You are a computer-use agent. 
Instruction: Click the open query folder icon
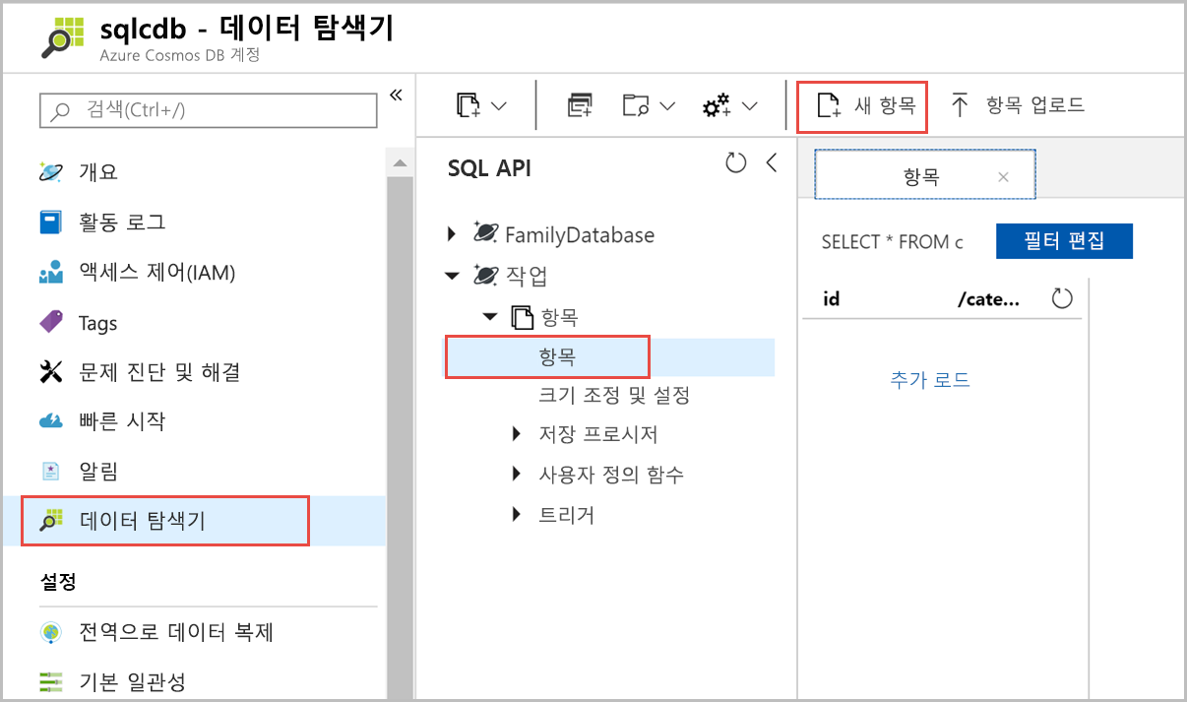[637, 105]
